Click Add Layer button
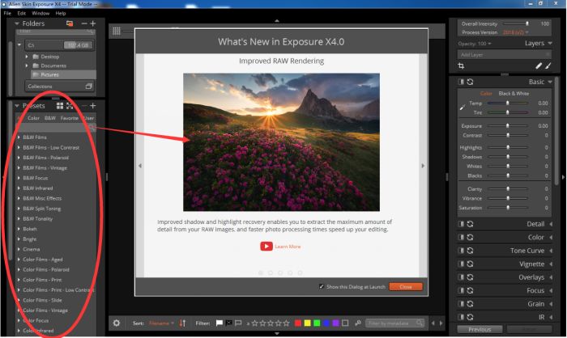Screen dimensions: 567x338 pyautogui.click(x=504, y=54)
